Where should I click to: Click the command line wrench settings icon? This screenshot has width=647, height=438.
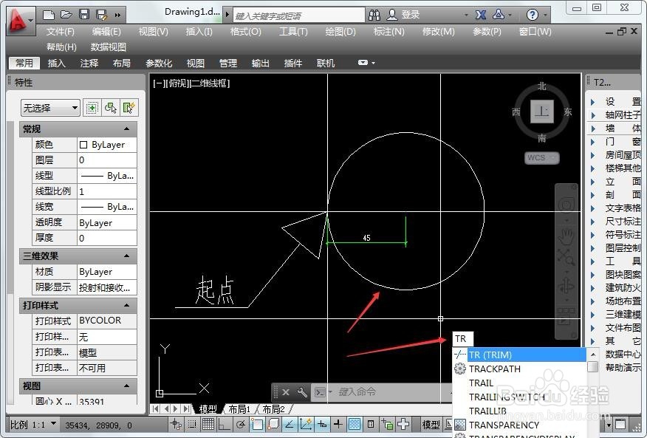(302, 391)
